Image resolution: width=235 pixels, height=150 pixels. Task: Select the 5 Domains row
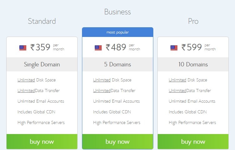click(118, 64)
